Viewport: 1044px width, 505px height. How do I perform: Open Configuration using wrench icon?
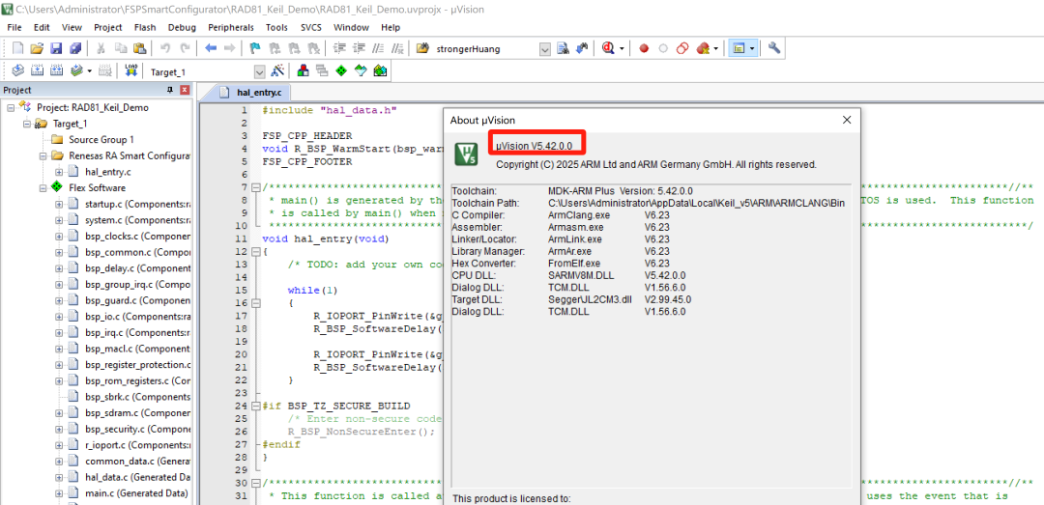coord(773,48)
